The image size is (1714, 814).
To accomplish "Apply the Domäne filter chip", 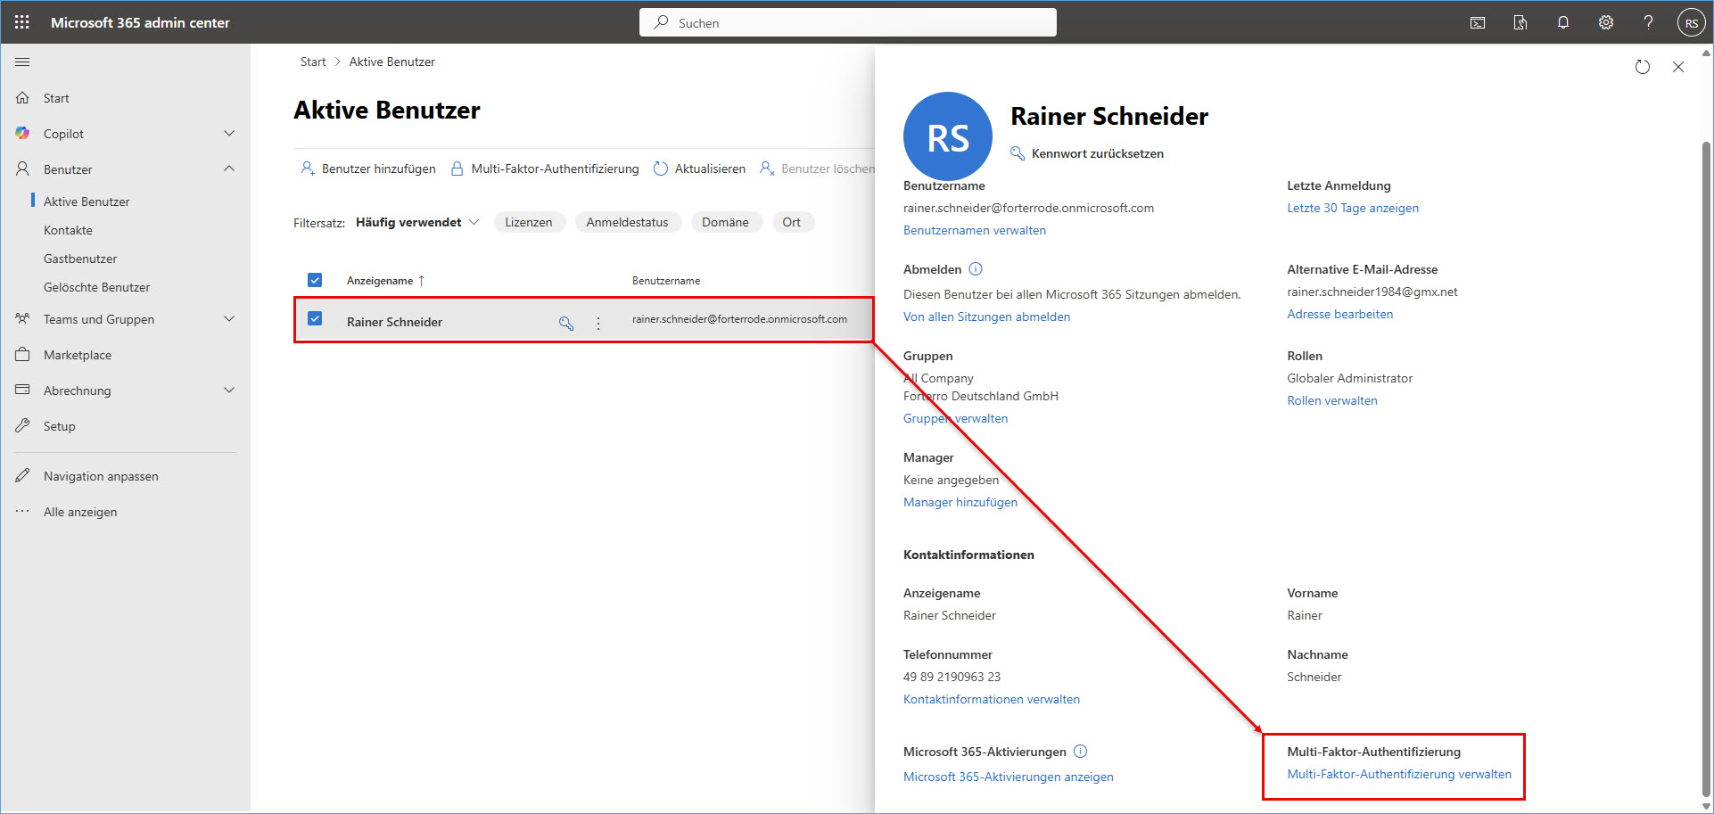I will pos(725,222).
